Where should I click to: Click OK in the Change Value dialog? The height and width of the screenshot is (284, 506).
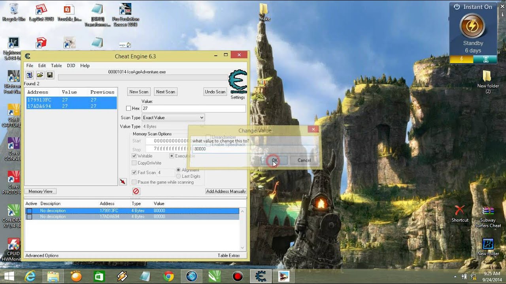coord(274,160)
